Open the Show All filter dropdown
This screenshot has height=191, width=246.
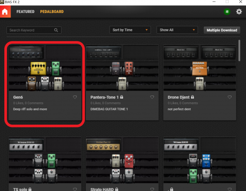coord(177,30)
